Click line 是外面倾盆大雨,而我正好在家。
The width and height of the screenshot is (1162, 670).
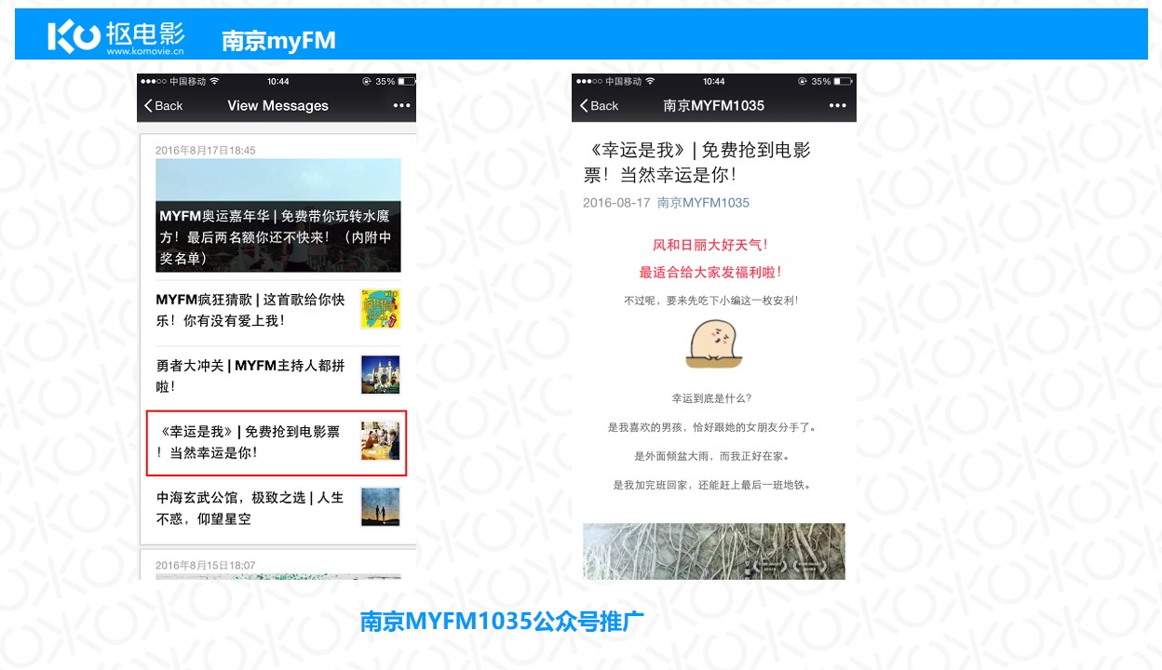tap(711, 456)
